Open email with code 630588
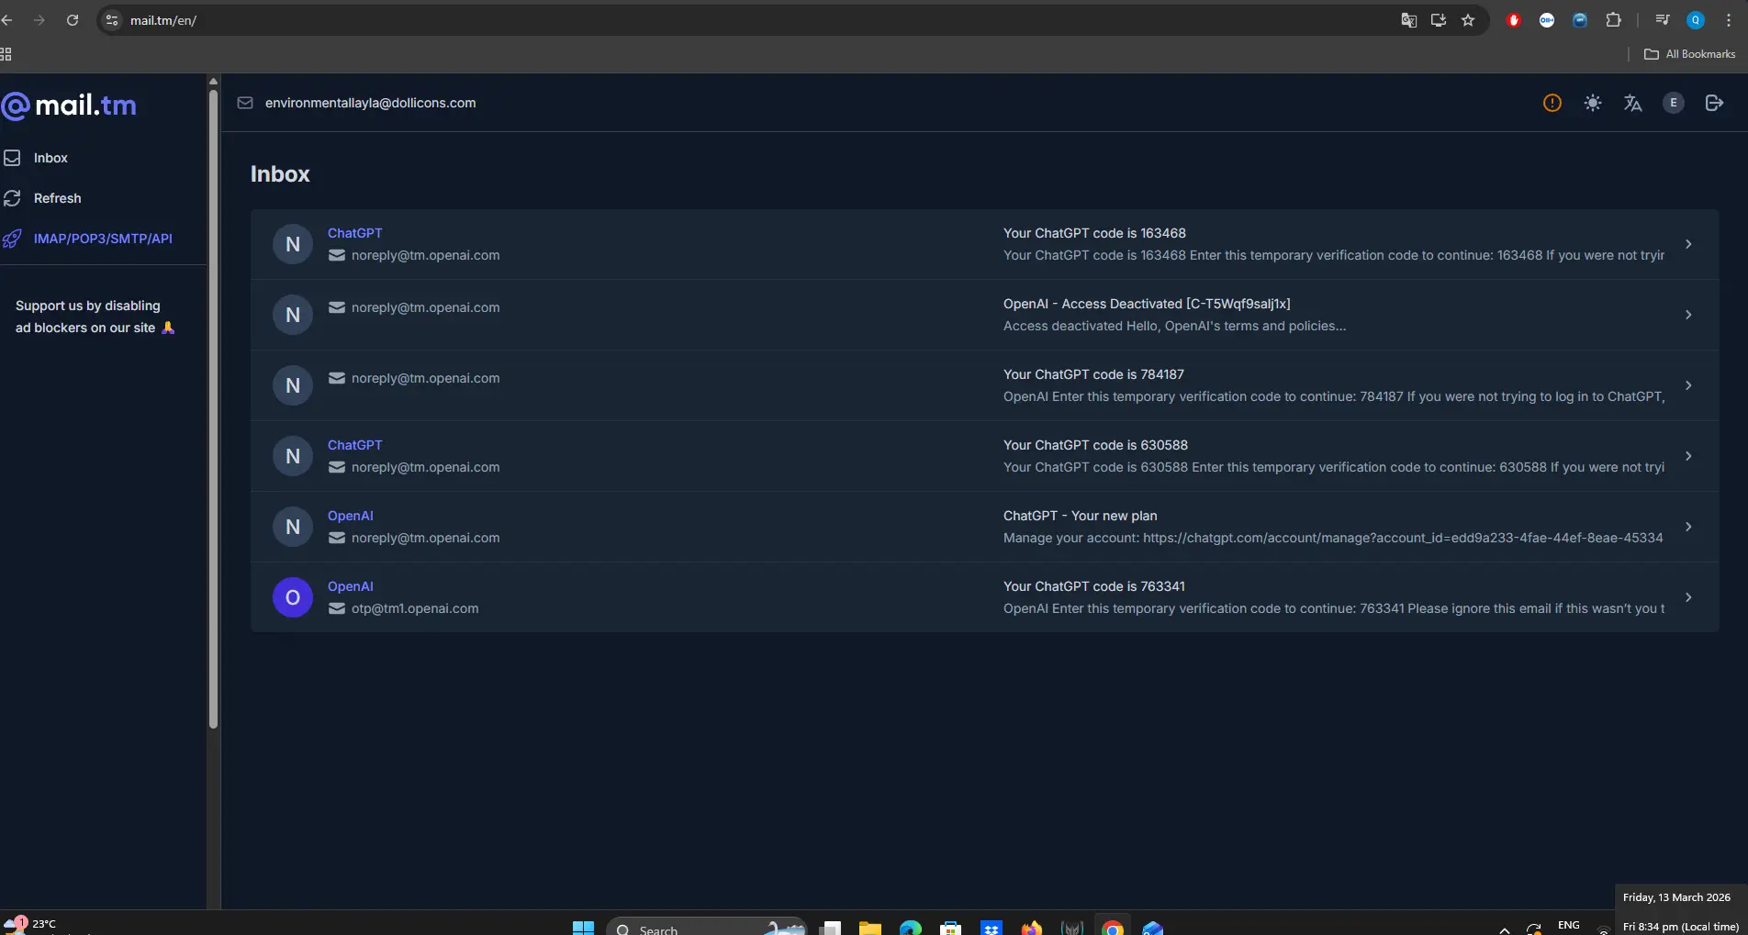The image size is (1748, 935). tap(984, 456)
